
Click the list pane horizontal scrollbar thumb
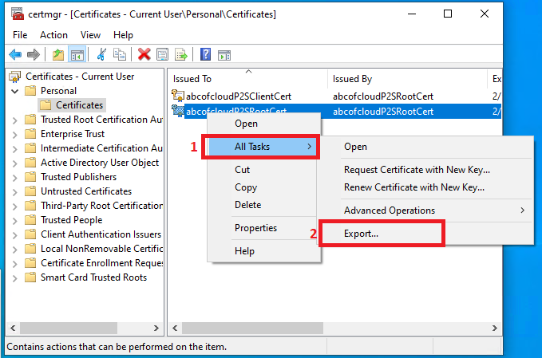(x=253, y=328)
